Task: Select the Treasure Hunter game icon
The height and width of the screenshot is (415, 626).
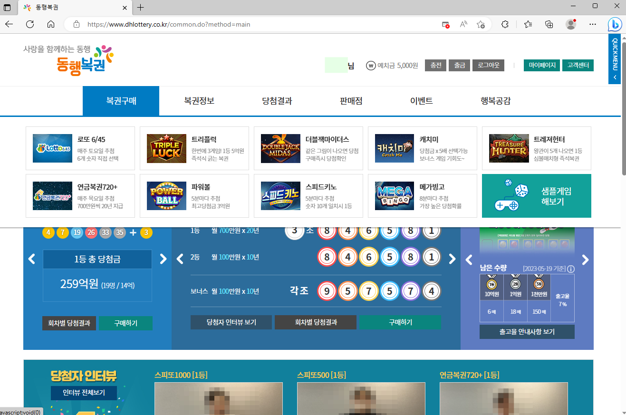Action: tap(509, 148)
